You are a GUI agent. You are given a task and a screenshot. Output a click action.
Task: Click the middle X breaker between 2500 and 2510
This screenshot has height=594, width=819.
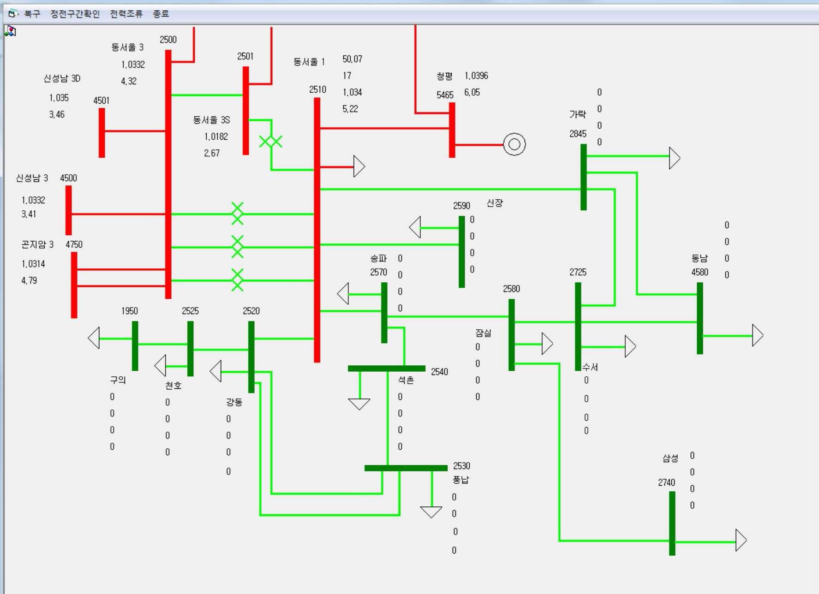coord(237,247)
